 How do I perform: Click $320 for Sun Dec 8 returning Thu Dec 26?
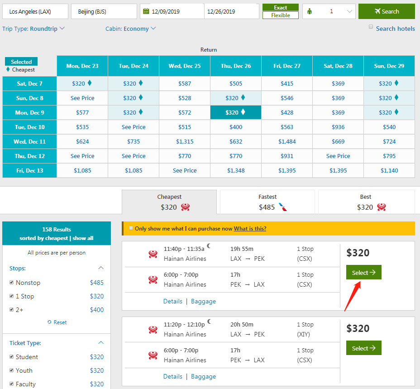(236, 98)
